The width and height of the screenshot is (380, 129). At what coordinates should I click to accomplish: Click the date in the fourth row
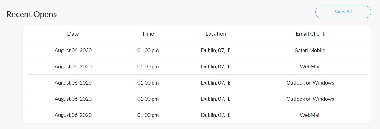click(73, 99)
